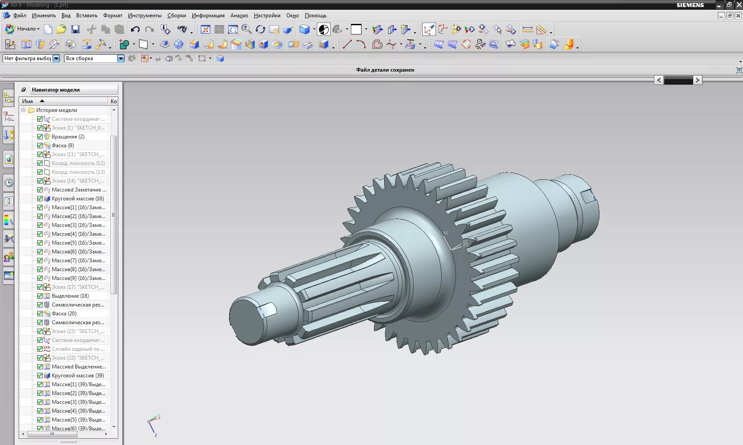Viewport: 743px width, 445px height.
Task: Click the navigator horizontal scrollbar thumb
Action: click(x=52, y=434)
